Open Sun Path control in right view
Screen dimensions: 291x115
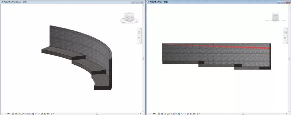pos(165,114)
